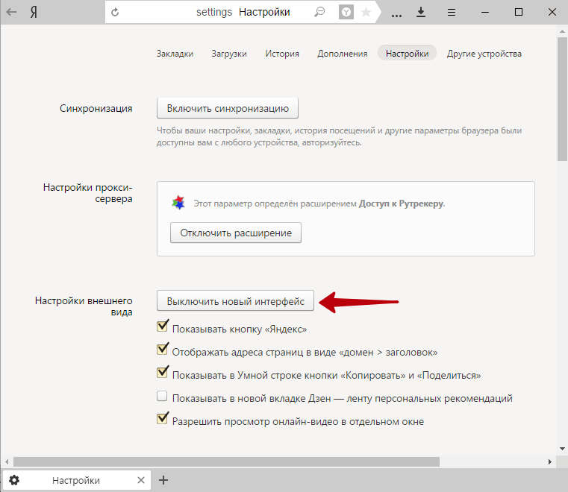
Task: Open the Другие устройства section
Action: coord(484,54)
